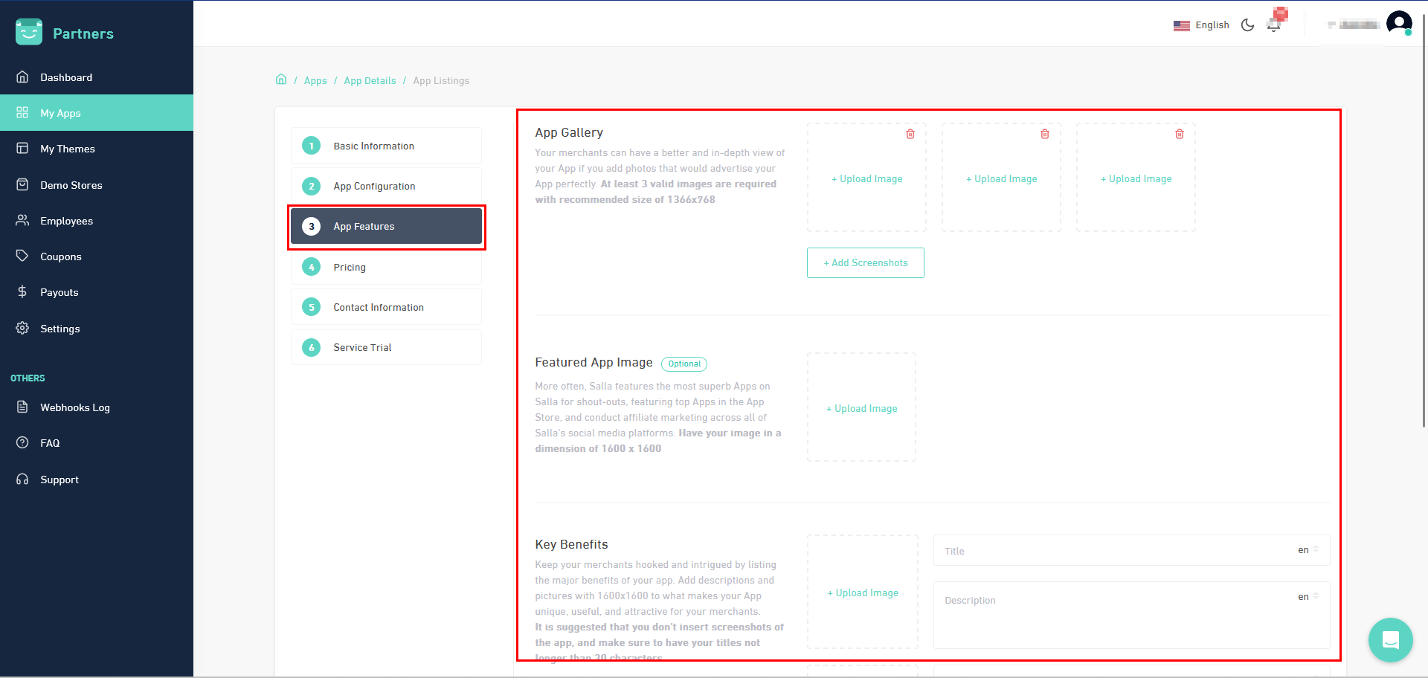Screen dimensions: 1428x678
Task: Click the Add Screenshots button
Action: (865, 262)
